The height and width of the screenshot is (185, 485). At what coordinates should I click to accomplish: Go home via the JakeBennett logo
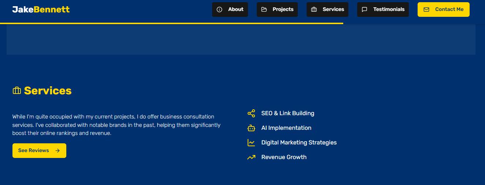point(41,10)
